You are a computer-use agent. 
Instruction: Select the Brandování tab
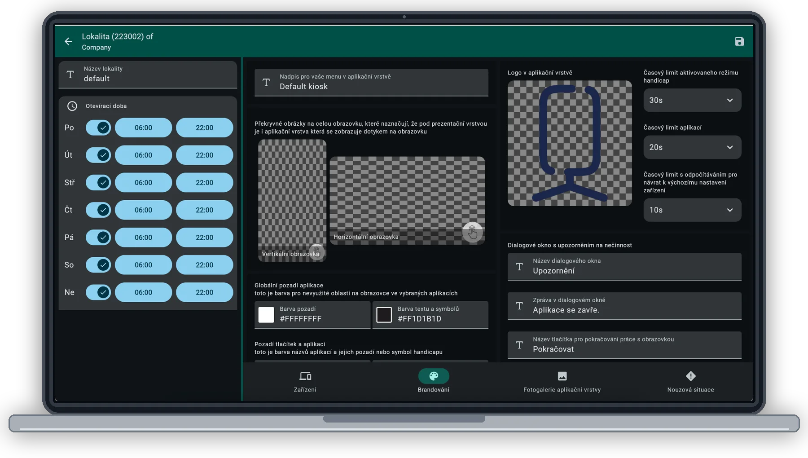(434, 382)
